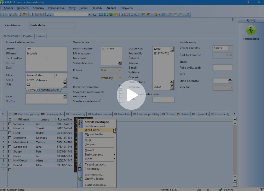264x191 pixels.
Task: Open the green Personalistika agenda icon
Action: [251, 31]
